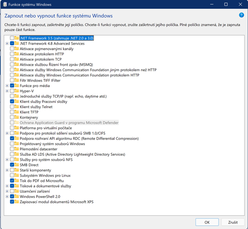This screenshot has height=229, width=248.
Task: Open the help question mark icon
Action: tap(241, 15)
